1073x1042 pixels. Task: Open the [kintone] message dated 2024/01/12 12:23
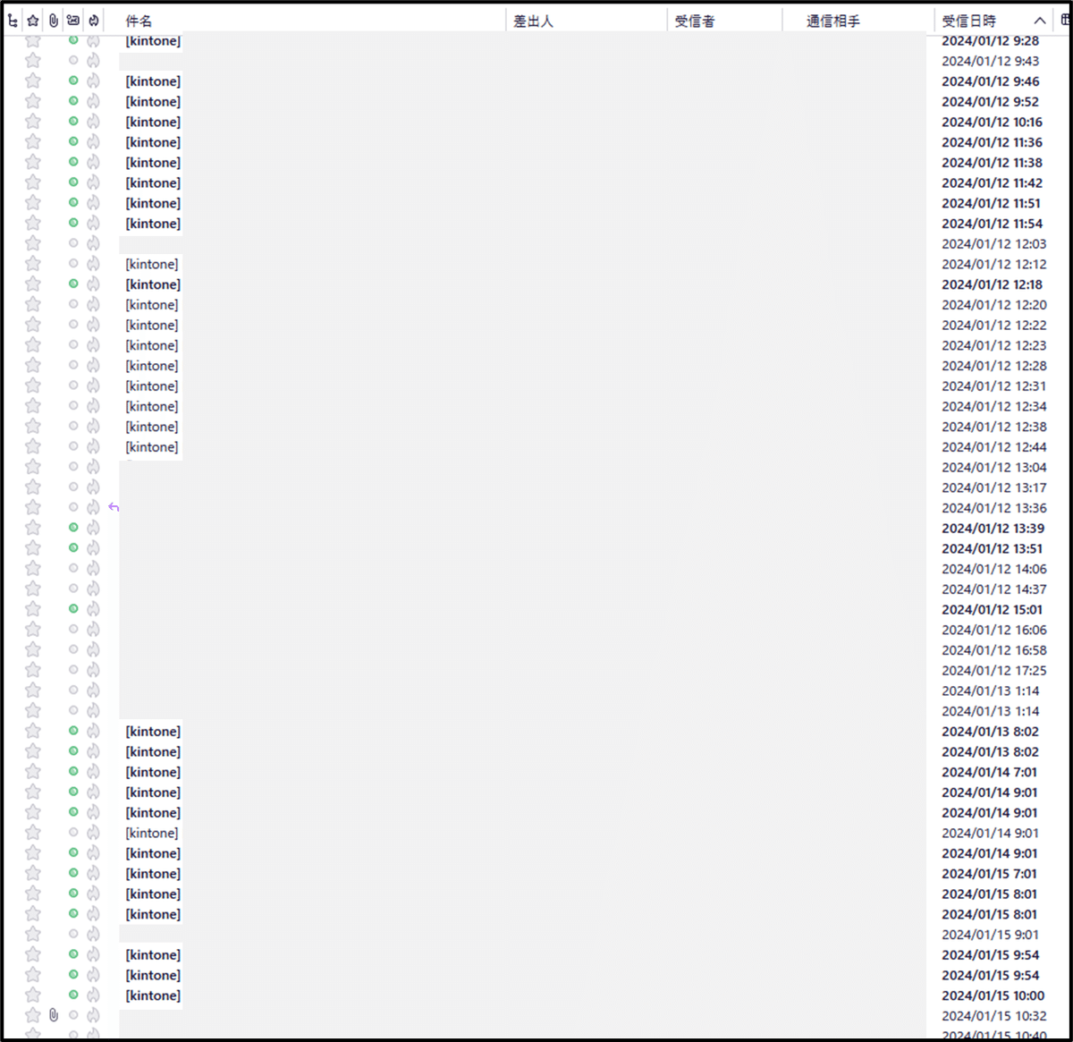coord(152,345)
